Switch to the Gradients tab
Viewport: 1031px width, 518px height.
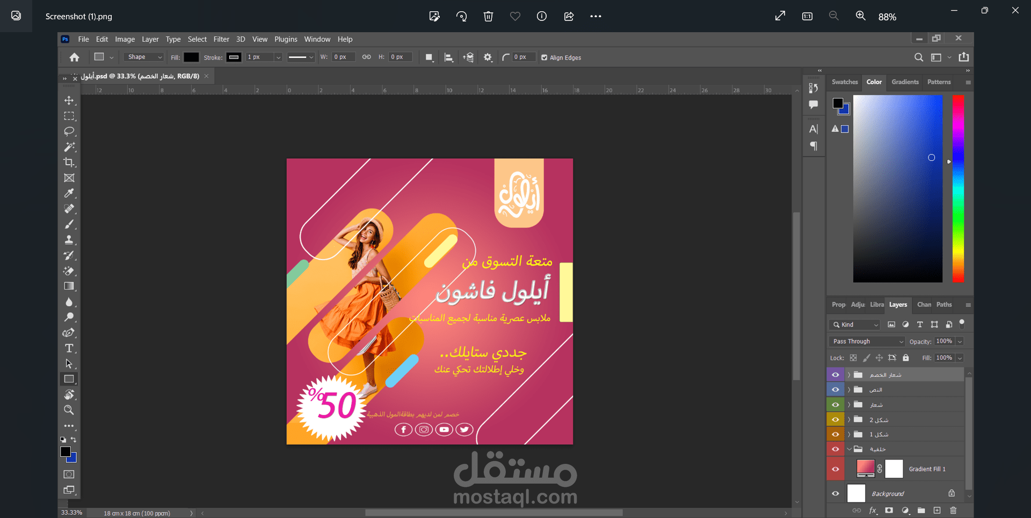point(905,82)
